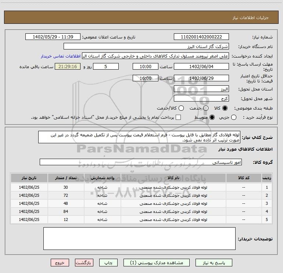This screenshot has height=273, width=283.
Task: Check the اسناد خزانه اسلامی payment checkbox
Action: 178,117
